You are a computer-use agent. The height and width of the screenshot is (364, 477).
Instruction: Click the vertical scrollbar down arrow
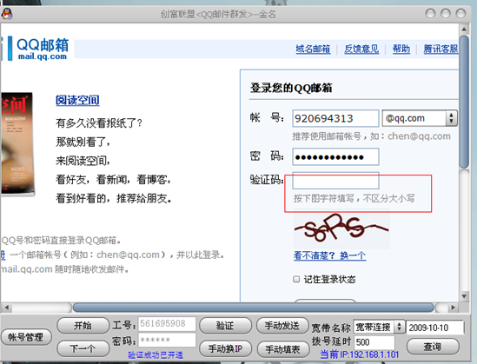[464, 296]
